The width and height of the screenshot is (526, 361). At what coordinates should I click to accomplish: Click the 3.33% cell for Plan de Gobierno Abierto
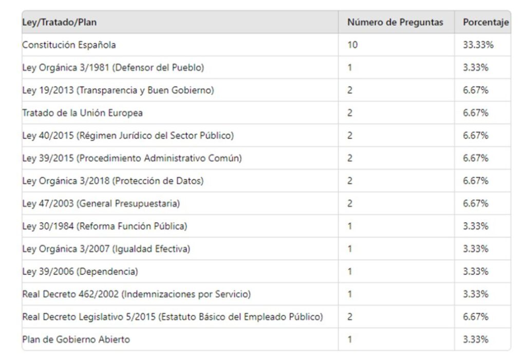coord(475,339)
